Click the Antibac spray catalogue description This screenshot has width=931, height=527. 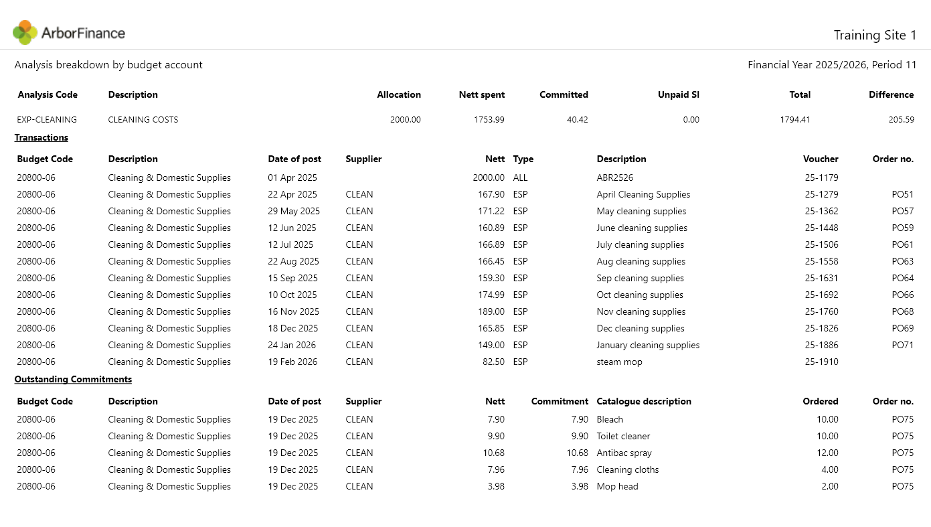(x=624, y=453)
